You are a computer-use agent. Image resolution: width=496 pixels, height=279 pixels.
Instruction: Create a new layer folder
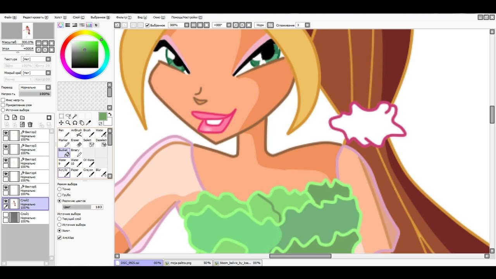click(22, 117)
